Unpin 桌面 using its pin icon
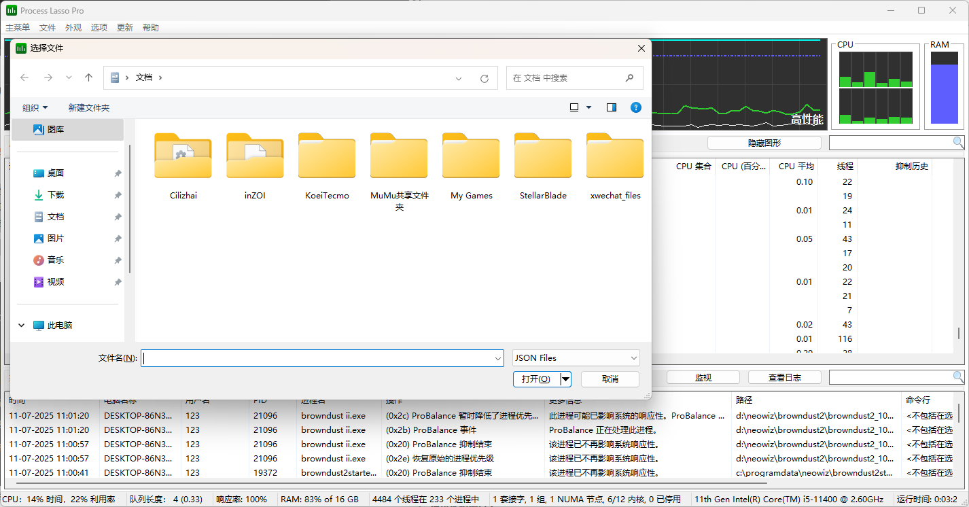Image resolution: width=969 pixels, height=507 pixels. [x=118, y=174]
